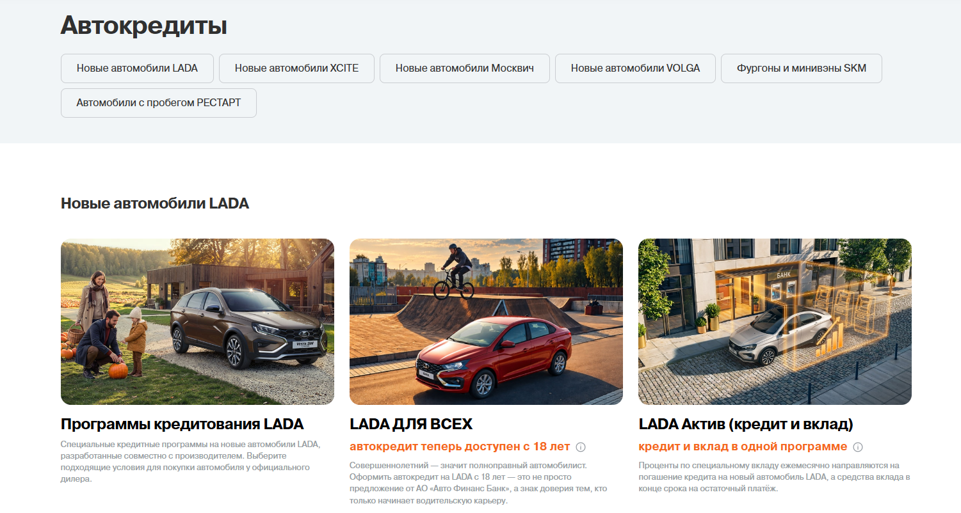961x513 pixels.
Task: Open the Новые автомобили LADA filter chip
Action: (x=137, y=68)
